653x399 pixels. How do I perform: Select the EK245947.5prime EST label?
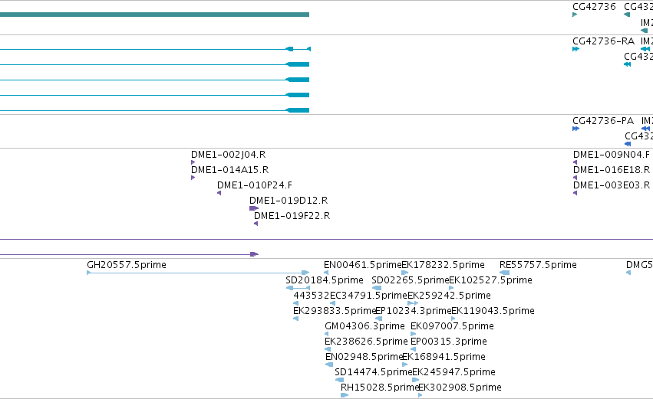pos(454,373)
